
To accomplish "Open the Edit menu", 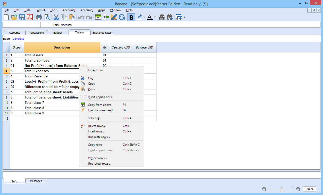I will 17,10.
